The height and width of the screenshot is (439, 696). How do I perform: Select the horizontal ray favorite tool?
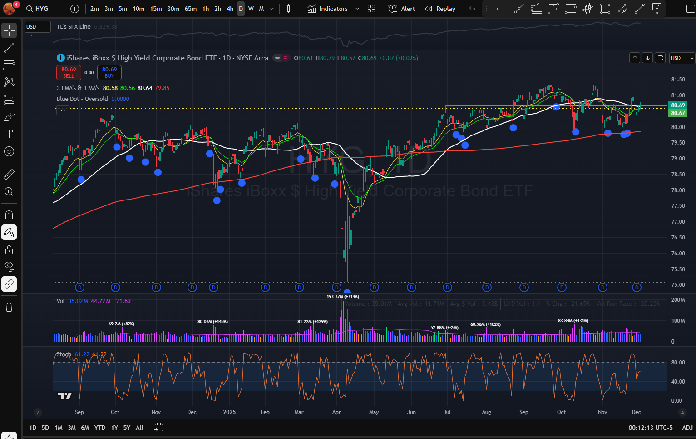click(x=502, y=9)
